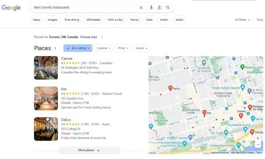The image size is (265, 159).
Task: Select the Maps filter chip
Action: pyautogui.click(x=36, y=20)
